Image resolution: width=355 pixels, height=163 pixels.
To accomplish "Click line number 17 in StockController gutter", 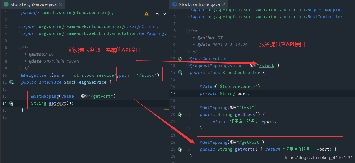I will coord(173,94).
